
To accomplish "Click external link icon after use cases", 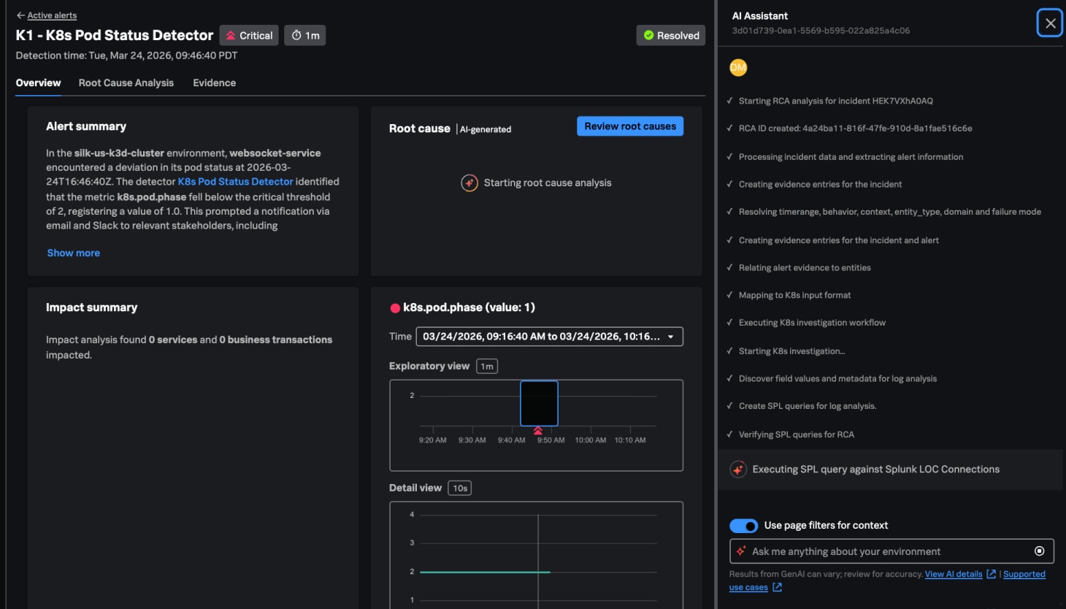I will point(777,587).
